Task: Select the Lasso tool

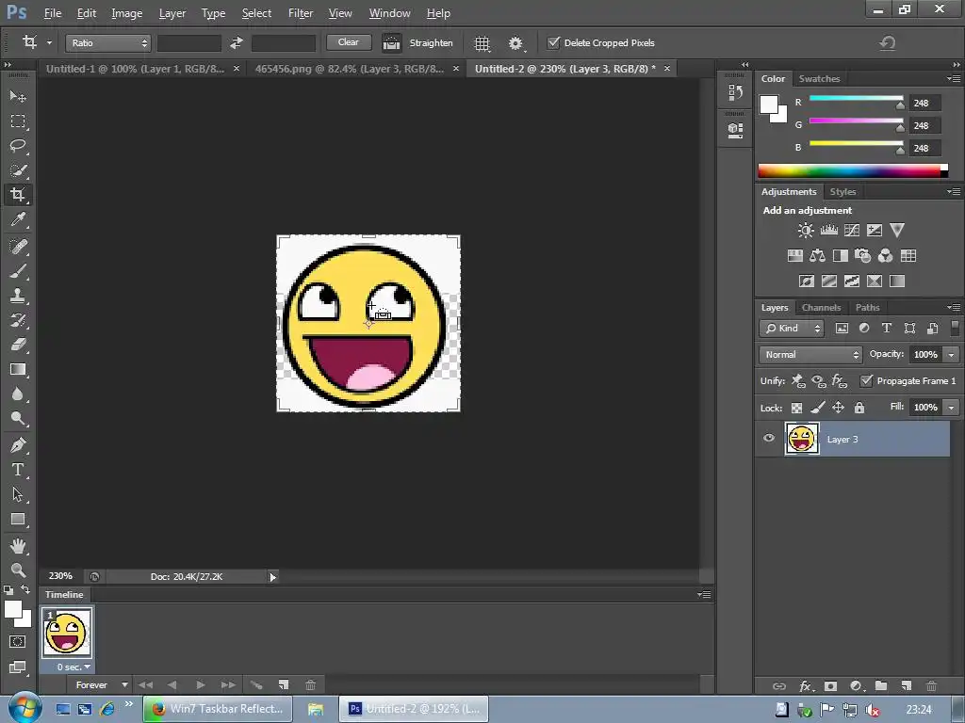Action: 18,146
